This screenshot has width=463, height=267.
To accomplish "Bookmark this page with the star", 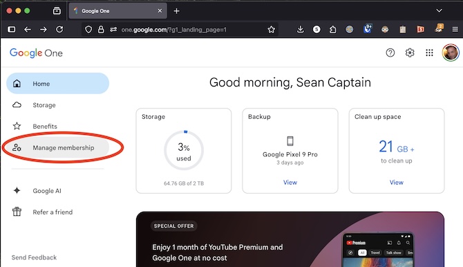I will click(x=271, y=29).
